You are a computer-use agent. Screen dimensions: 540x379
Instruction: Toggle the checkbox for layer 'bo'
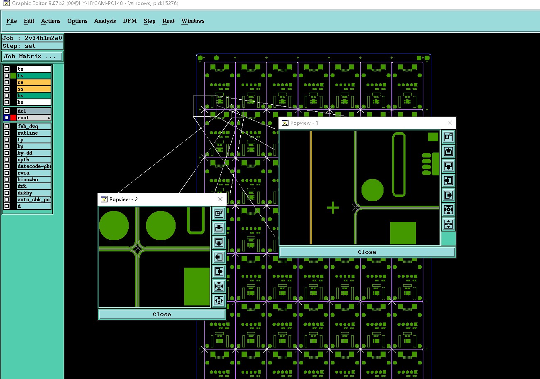click(x=7, y=102)
